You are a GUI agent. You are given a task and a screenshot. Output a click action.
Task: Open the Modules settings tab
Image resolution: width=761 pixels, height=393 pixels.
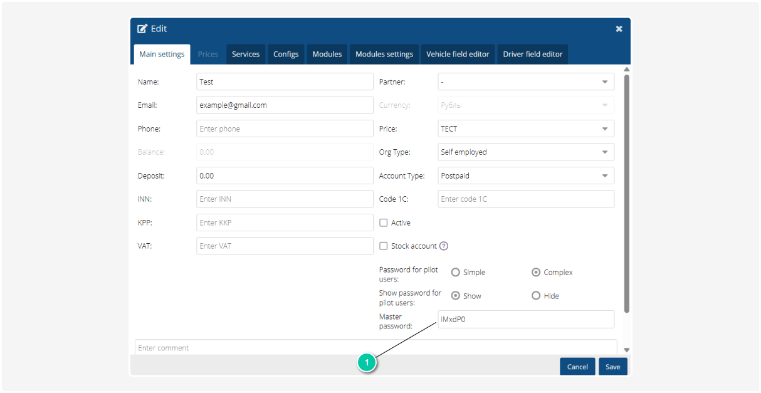tap(384, 55)
